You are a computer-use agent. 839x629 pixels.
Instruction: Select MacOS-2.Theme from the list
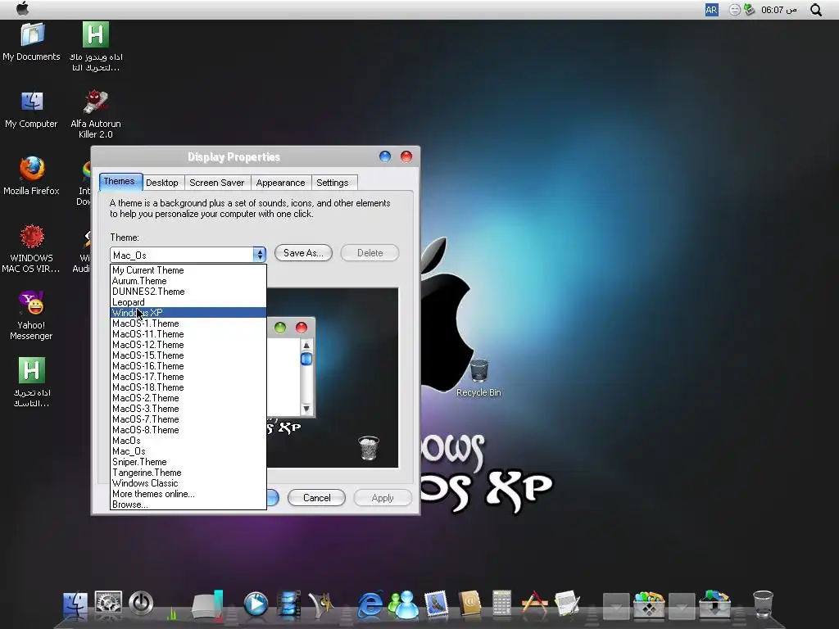[x=188, y=398]
